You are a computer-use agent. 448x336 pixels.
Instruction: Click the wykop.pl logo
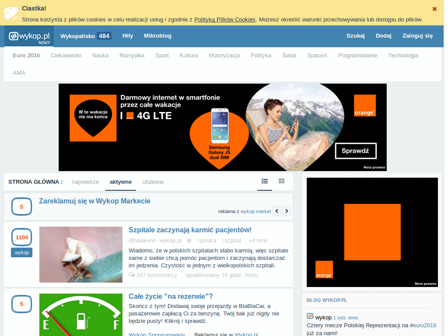[x=29, y=36]
